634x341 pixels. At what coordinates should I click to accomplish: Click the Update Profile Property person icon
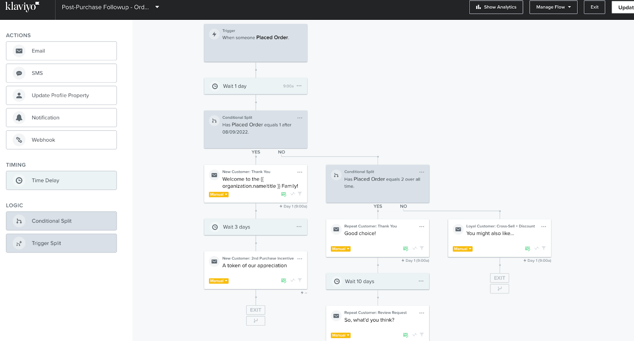click(x=19, y=95)
